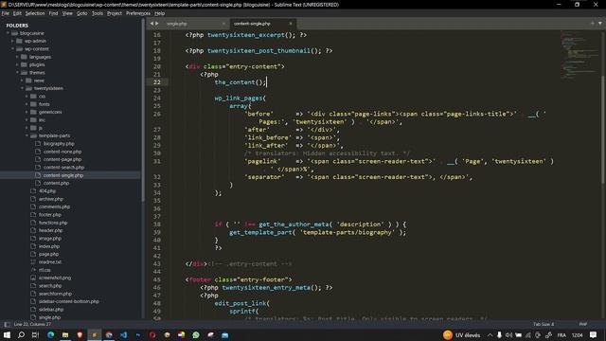The height and width of the screenshot is (341, 606).
Task: Close the single.php tab
Action: pos(223,24)
